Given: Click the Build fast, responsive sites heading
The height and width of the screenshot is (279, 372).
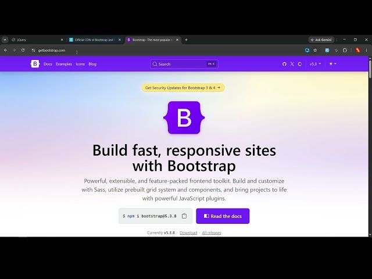Looking at the screenshot, I should [x=184, y=158].
